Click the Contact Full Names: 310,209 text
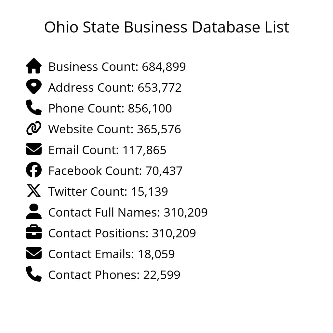 point(128,212)
